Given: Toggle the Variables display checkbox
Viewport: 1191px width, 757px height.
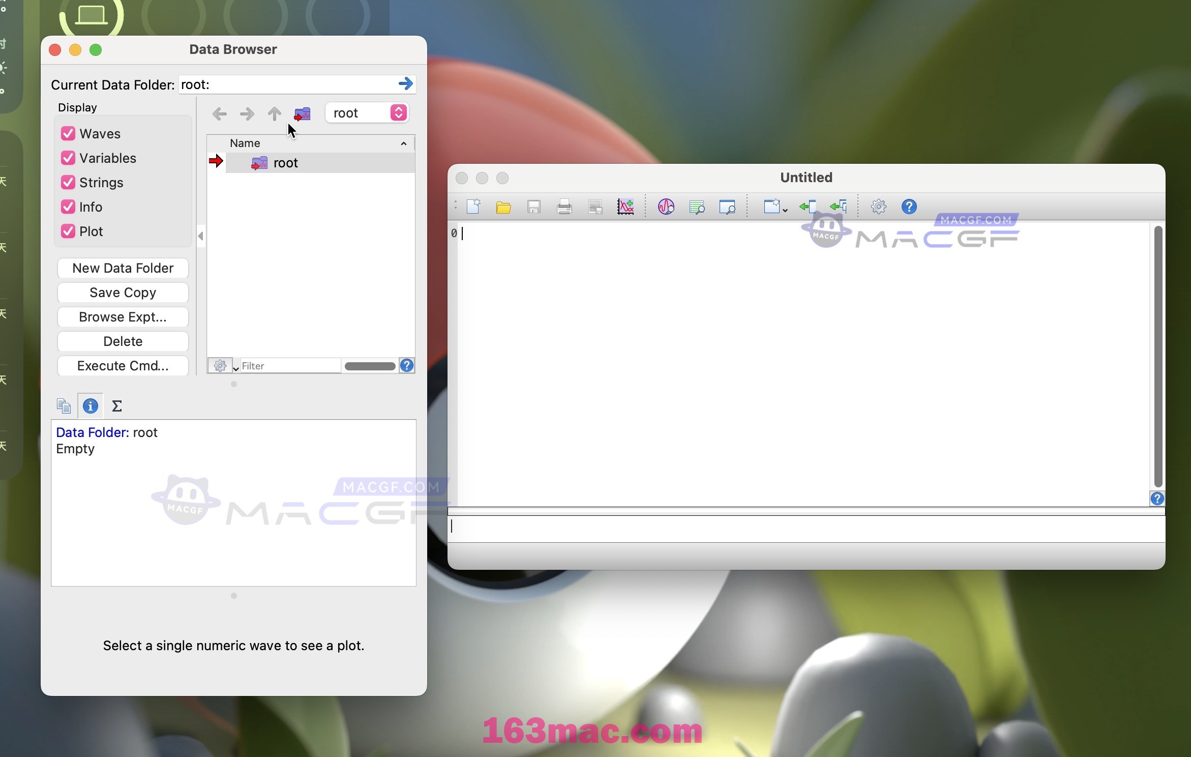Looking at the screenshot, I should click(x=68, y=158).
